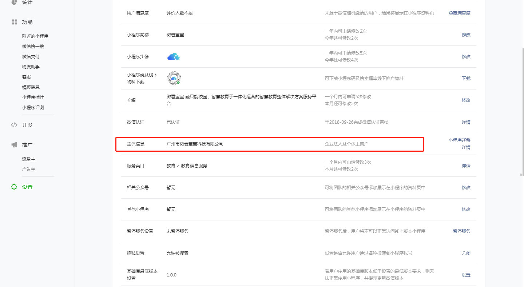Click the introduction text starting 微看宝宝 融只能校园
The height and width of the screenshot is (287, 524).
pyautogui.click(x=242, y=100)
